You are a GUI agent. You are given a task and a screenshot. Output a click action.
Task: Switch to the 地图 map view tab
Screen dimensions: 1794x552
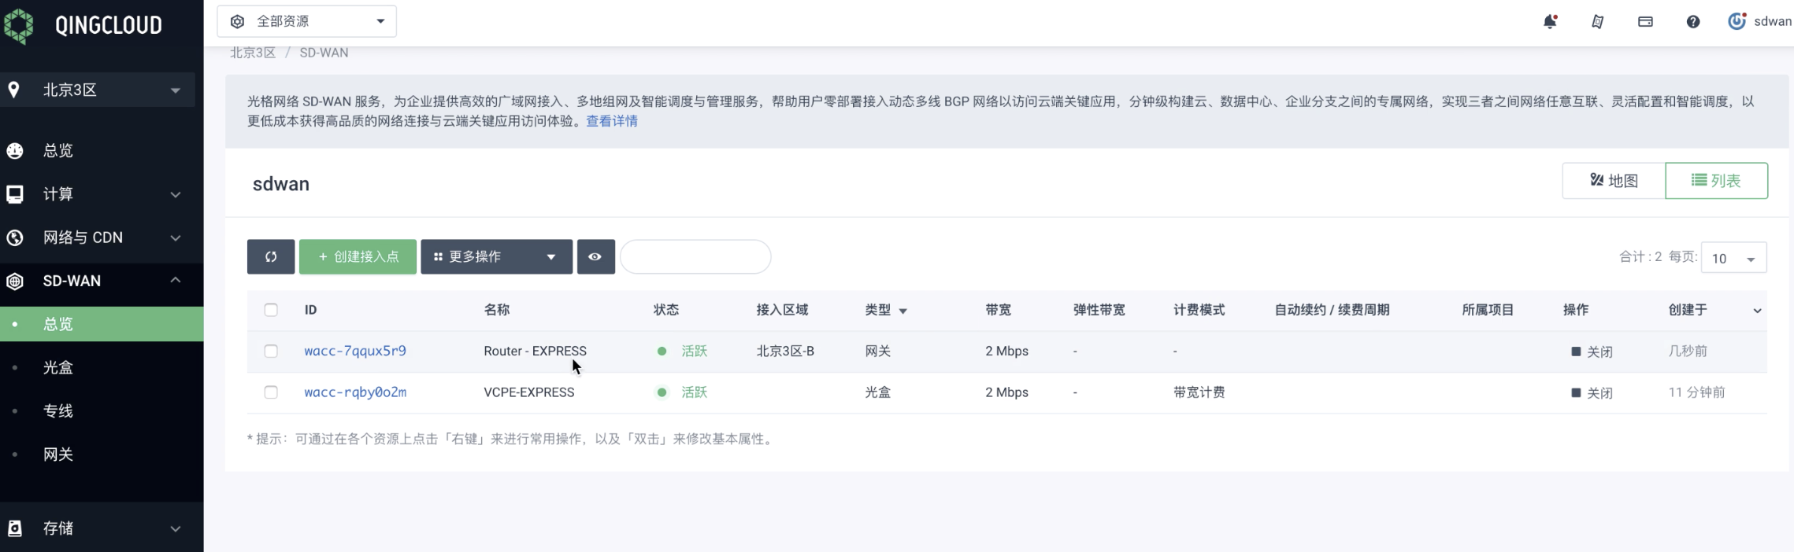(x=1614, y=181)
